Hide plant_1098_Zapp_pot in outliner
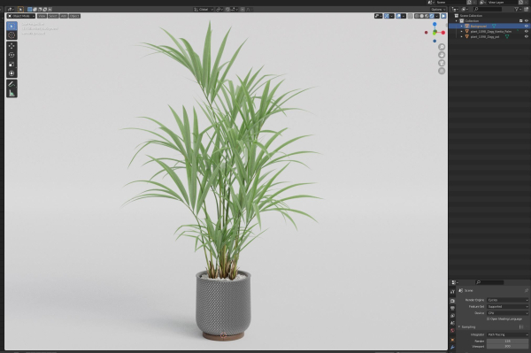This screenshot has height=353, width=531. [527, 36]
